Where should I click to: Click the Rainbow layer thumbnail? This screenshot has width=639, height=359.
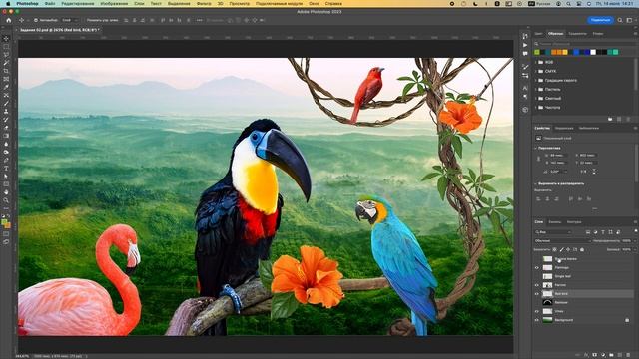(x=547, y=302)
